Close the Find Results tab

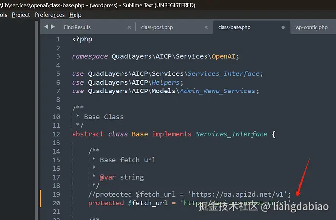pyautogui.click(x=129, y=27)
